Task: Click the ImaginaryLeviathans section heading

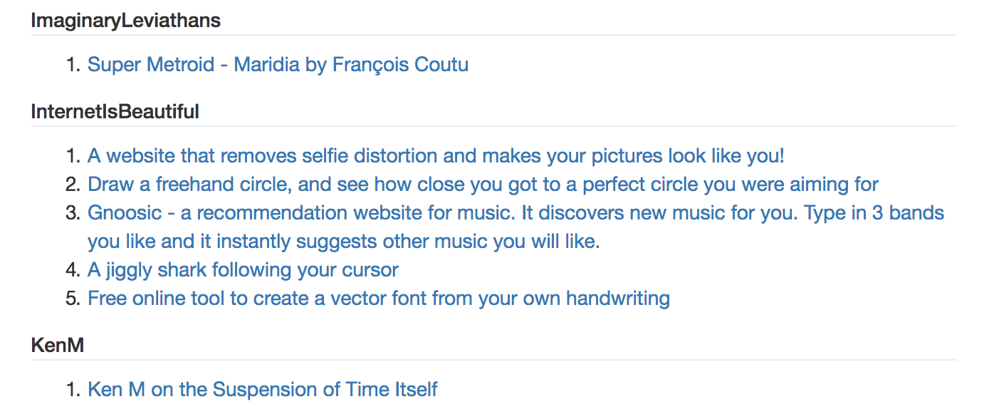Action: (126, 21)
